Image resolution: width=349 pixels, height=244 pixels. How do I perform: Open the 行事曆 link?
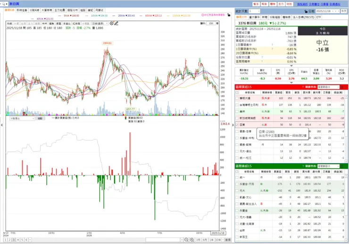coord(324,4)
